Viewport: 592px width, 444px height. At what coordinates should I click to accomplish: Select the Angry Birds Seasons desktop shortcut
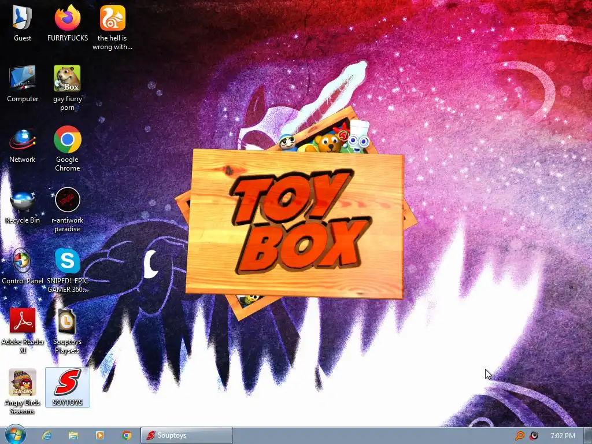tap(23, 392)
